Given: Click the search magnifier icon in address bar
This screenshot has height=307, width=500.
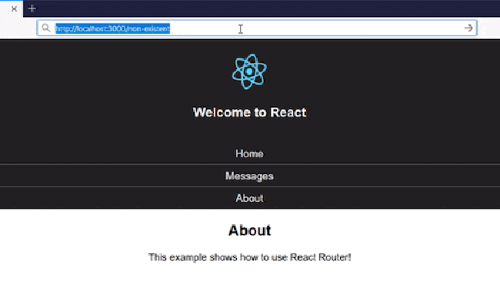Looking at the screenshot, I should tap(46, 28).
